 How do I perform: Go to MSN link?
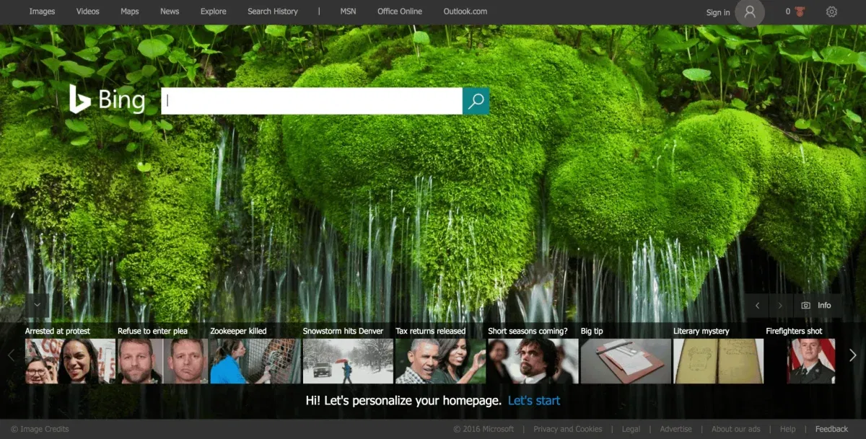click(348, 12)
